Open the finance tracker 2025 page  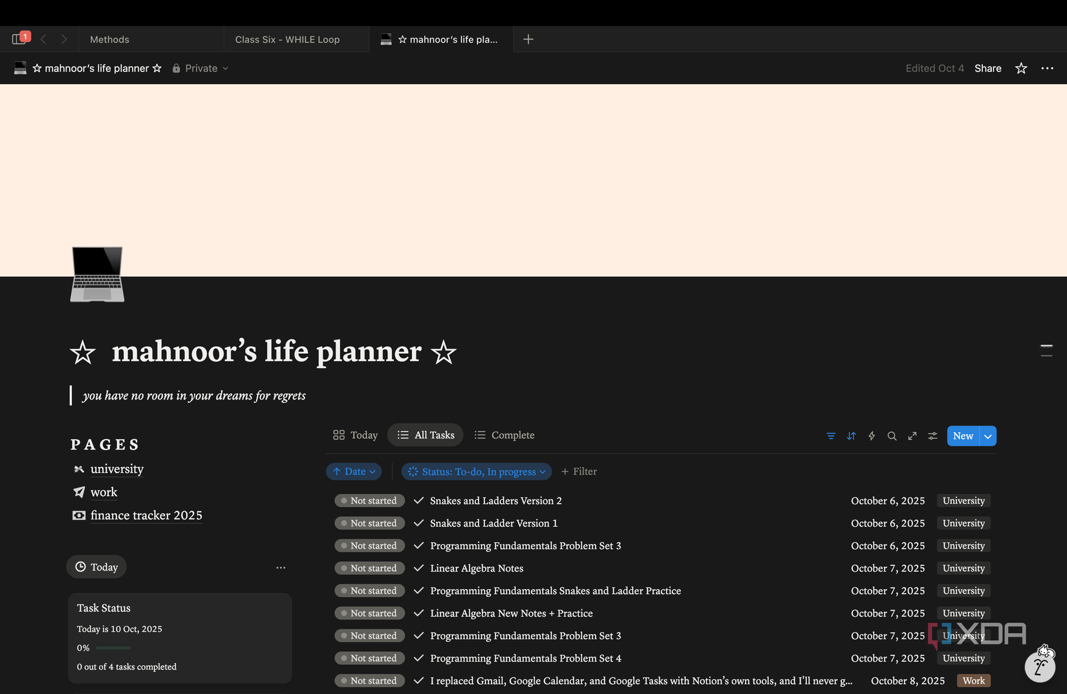tap(146, 515)
